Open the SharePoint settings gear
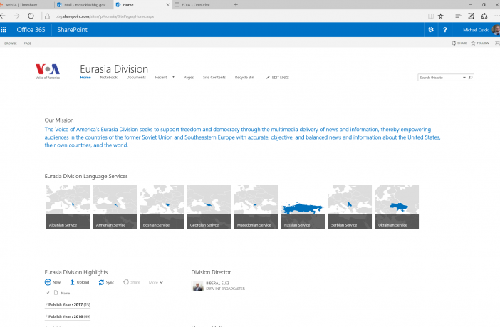The height and width of the screenshot is (327, 500). 431,30
